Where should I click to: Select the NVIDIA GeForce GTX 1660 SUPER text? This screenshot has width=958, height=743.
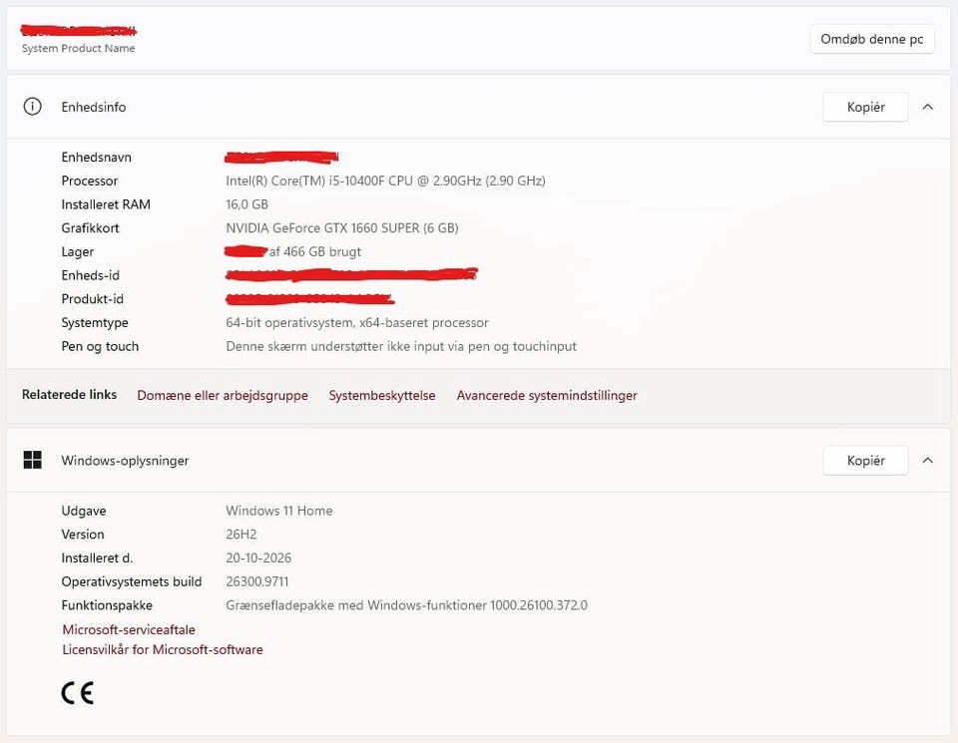coord(342,228)
